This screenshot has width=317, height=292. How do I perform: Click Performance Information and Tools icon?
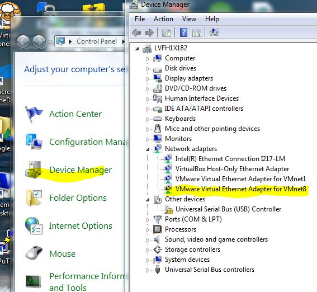tap(34, 281)
